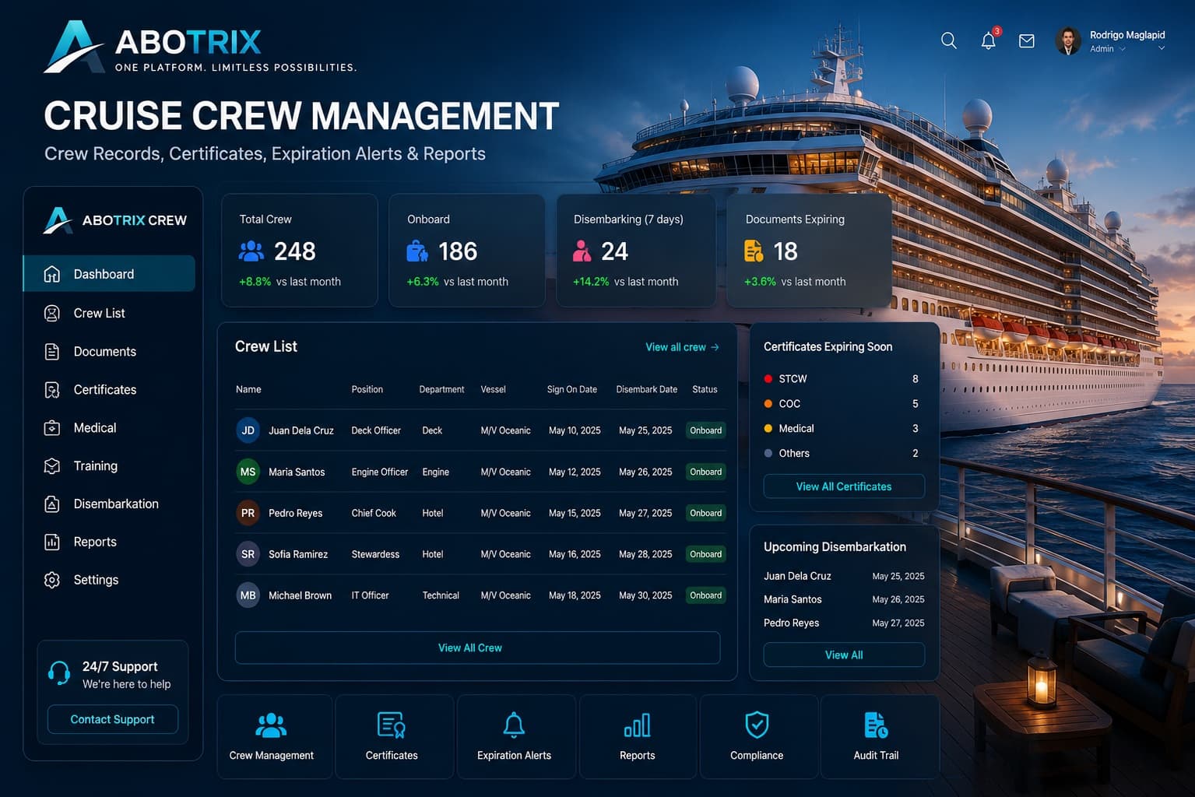This screenshot has height=797, width=1195.
Task: Click the MS avatar for Maria Santos
Action: pyautogui.click(x=248, y=472)
